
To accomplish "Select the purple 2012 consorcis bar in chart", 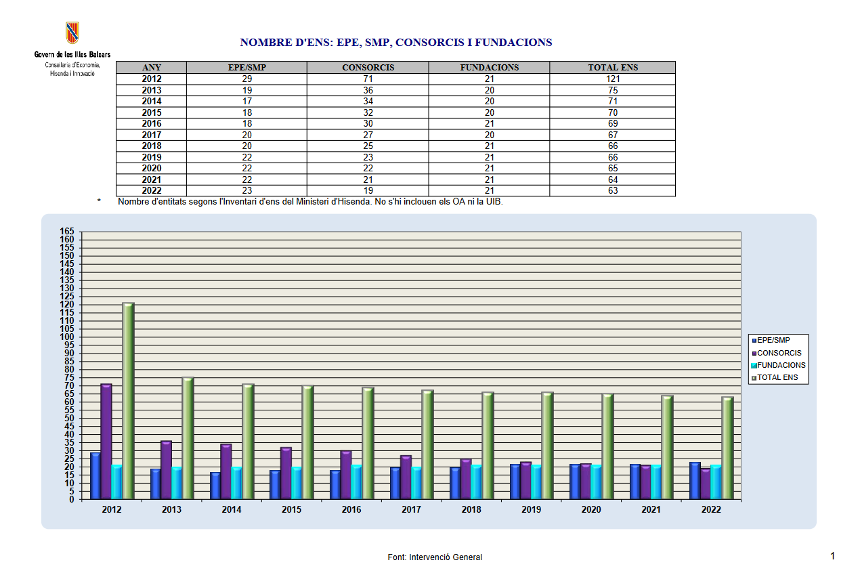I will (x=106, y=440).
